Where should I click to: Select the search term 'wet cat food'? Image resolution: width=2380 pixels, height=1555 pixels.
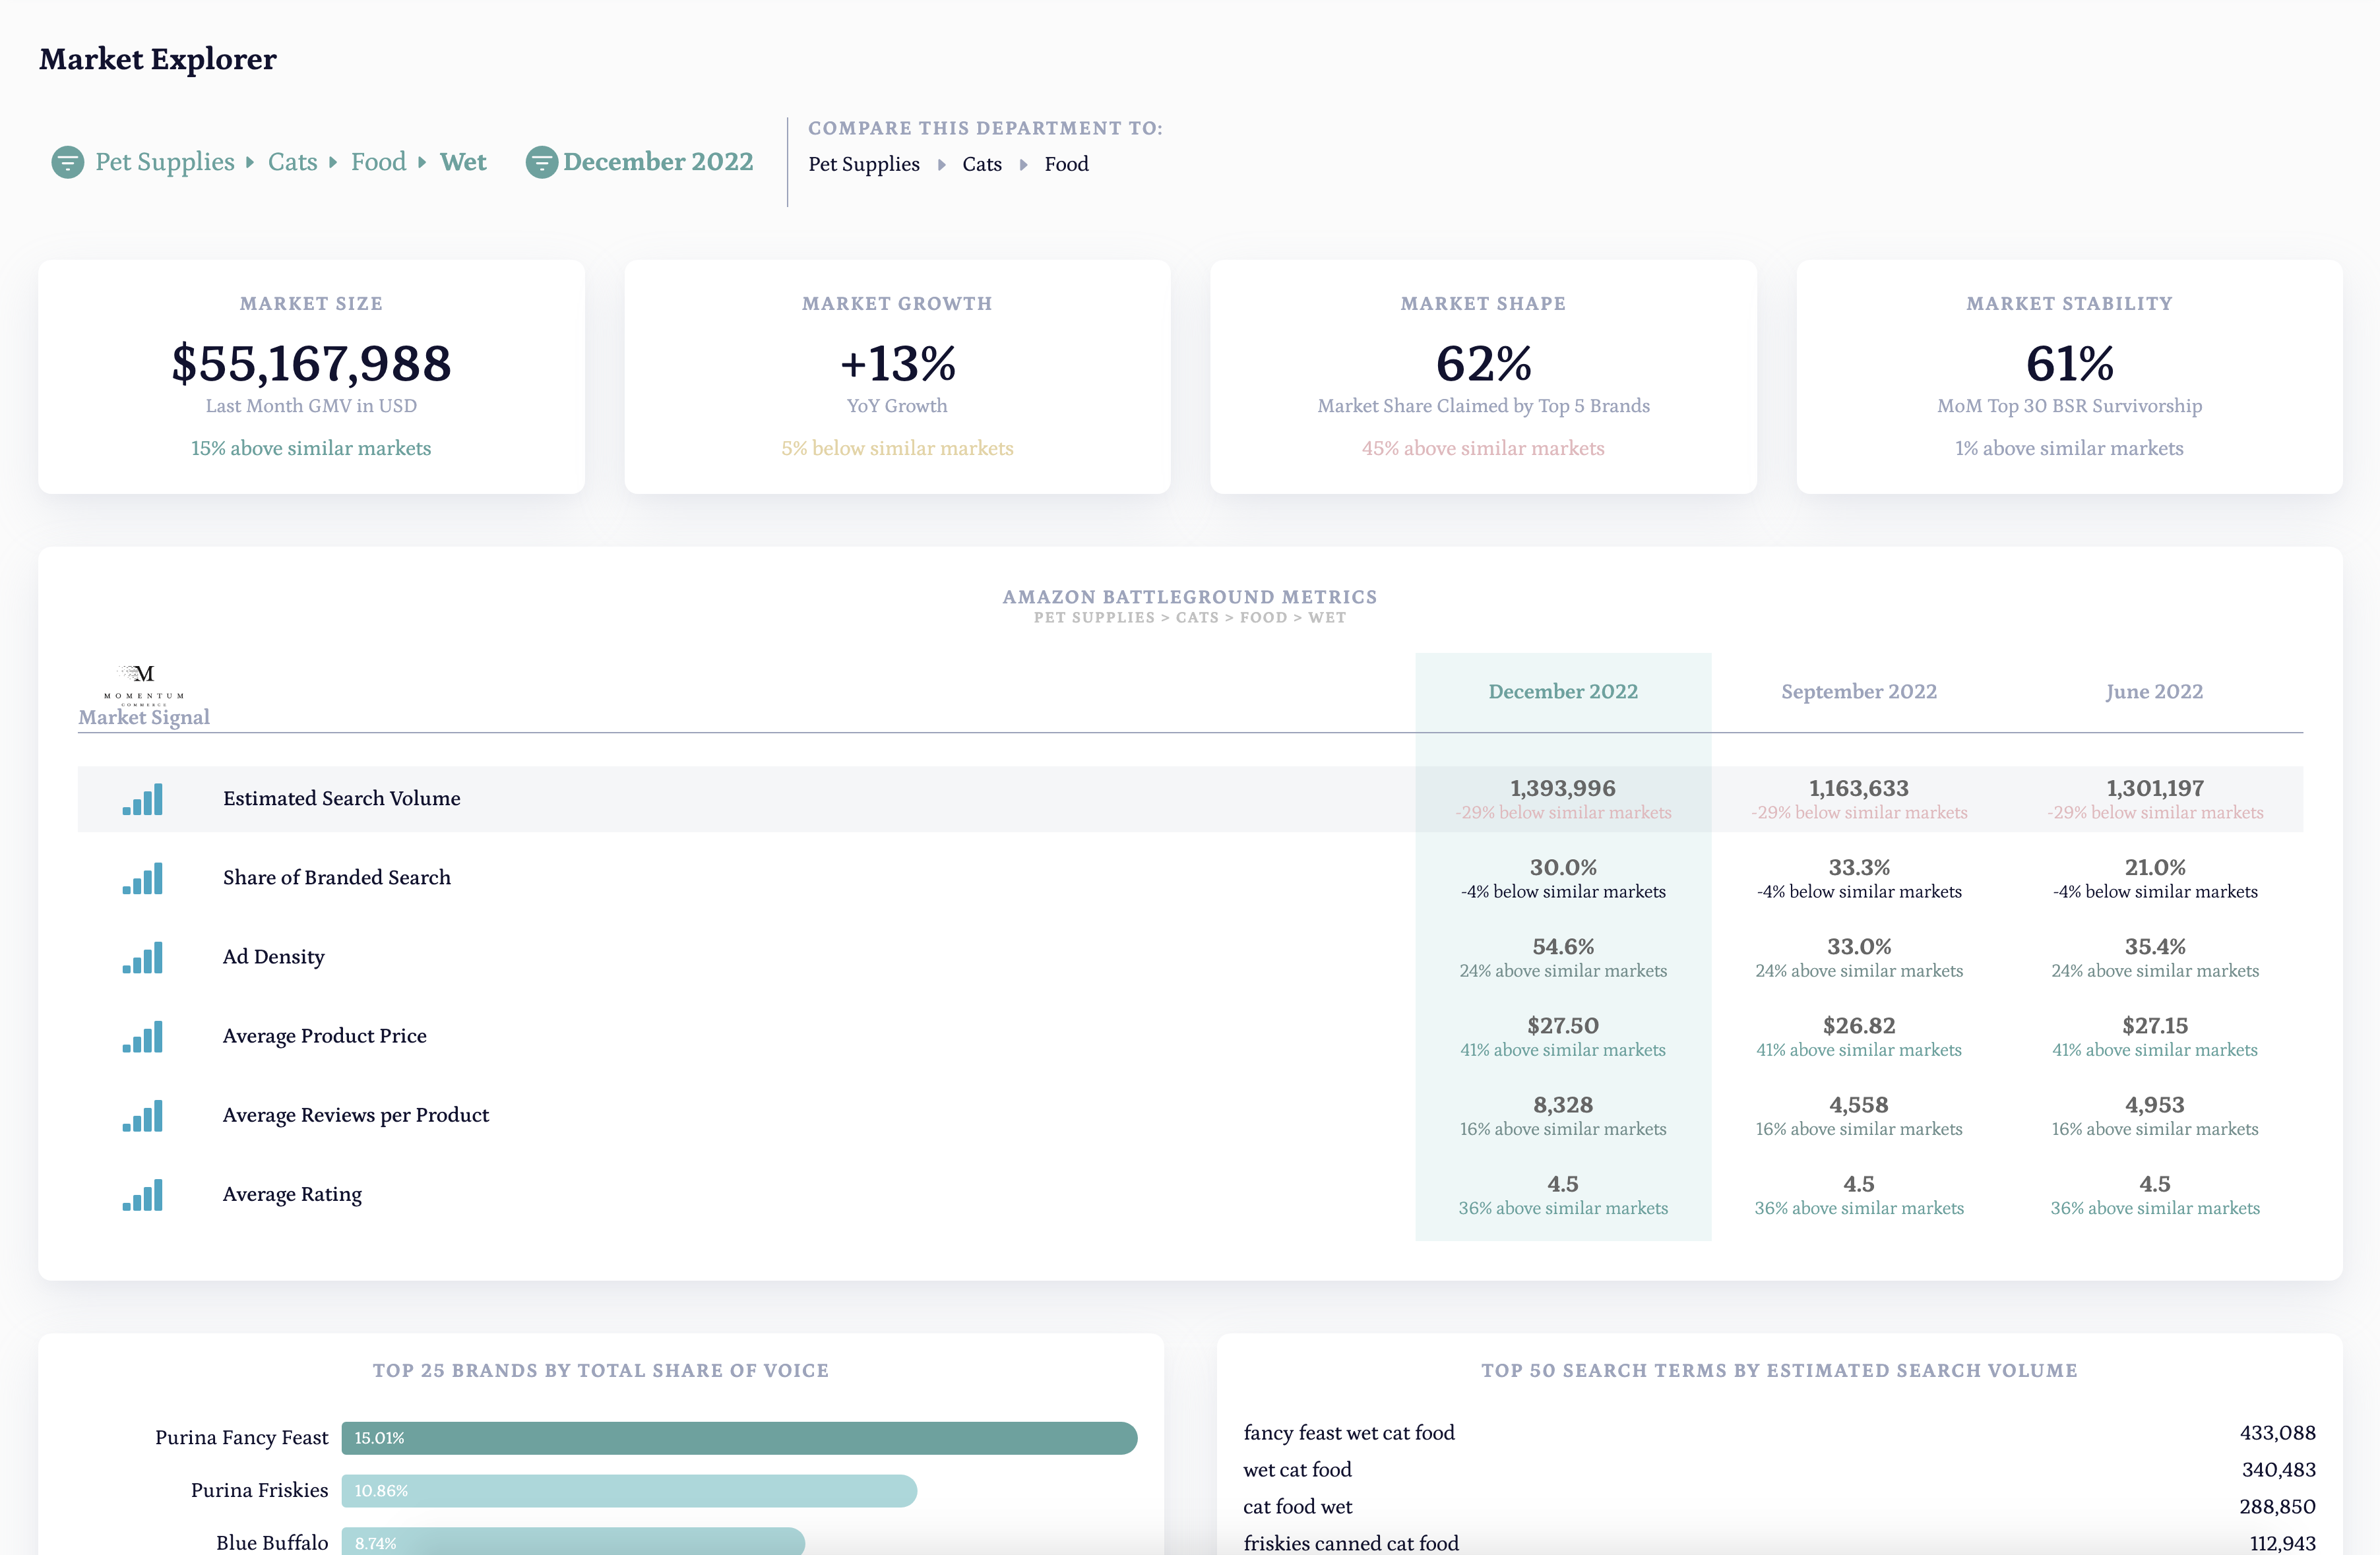point(1297,1470)
